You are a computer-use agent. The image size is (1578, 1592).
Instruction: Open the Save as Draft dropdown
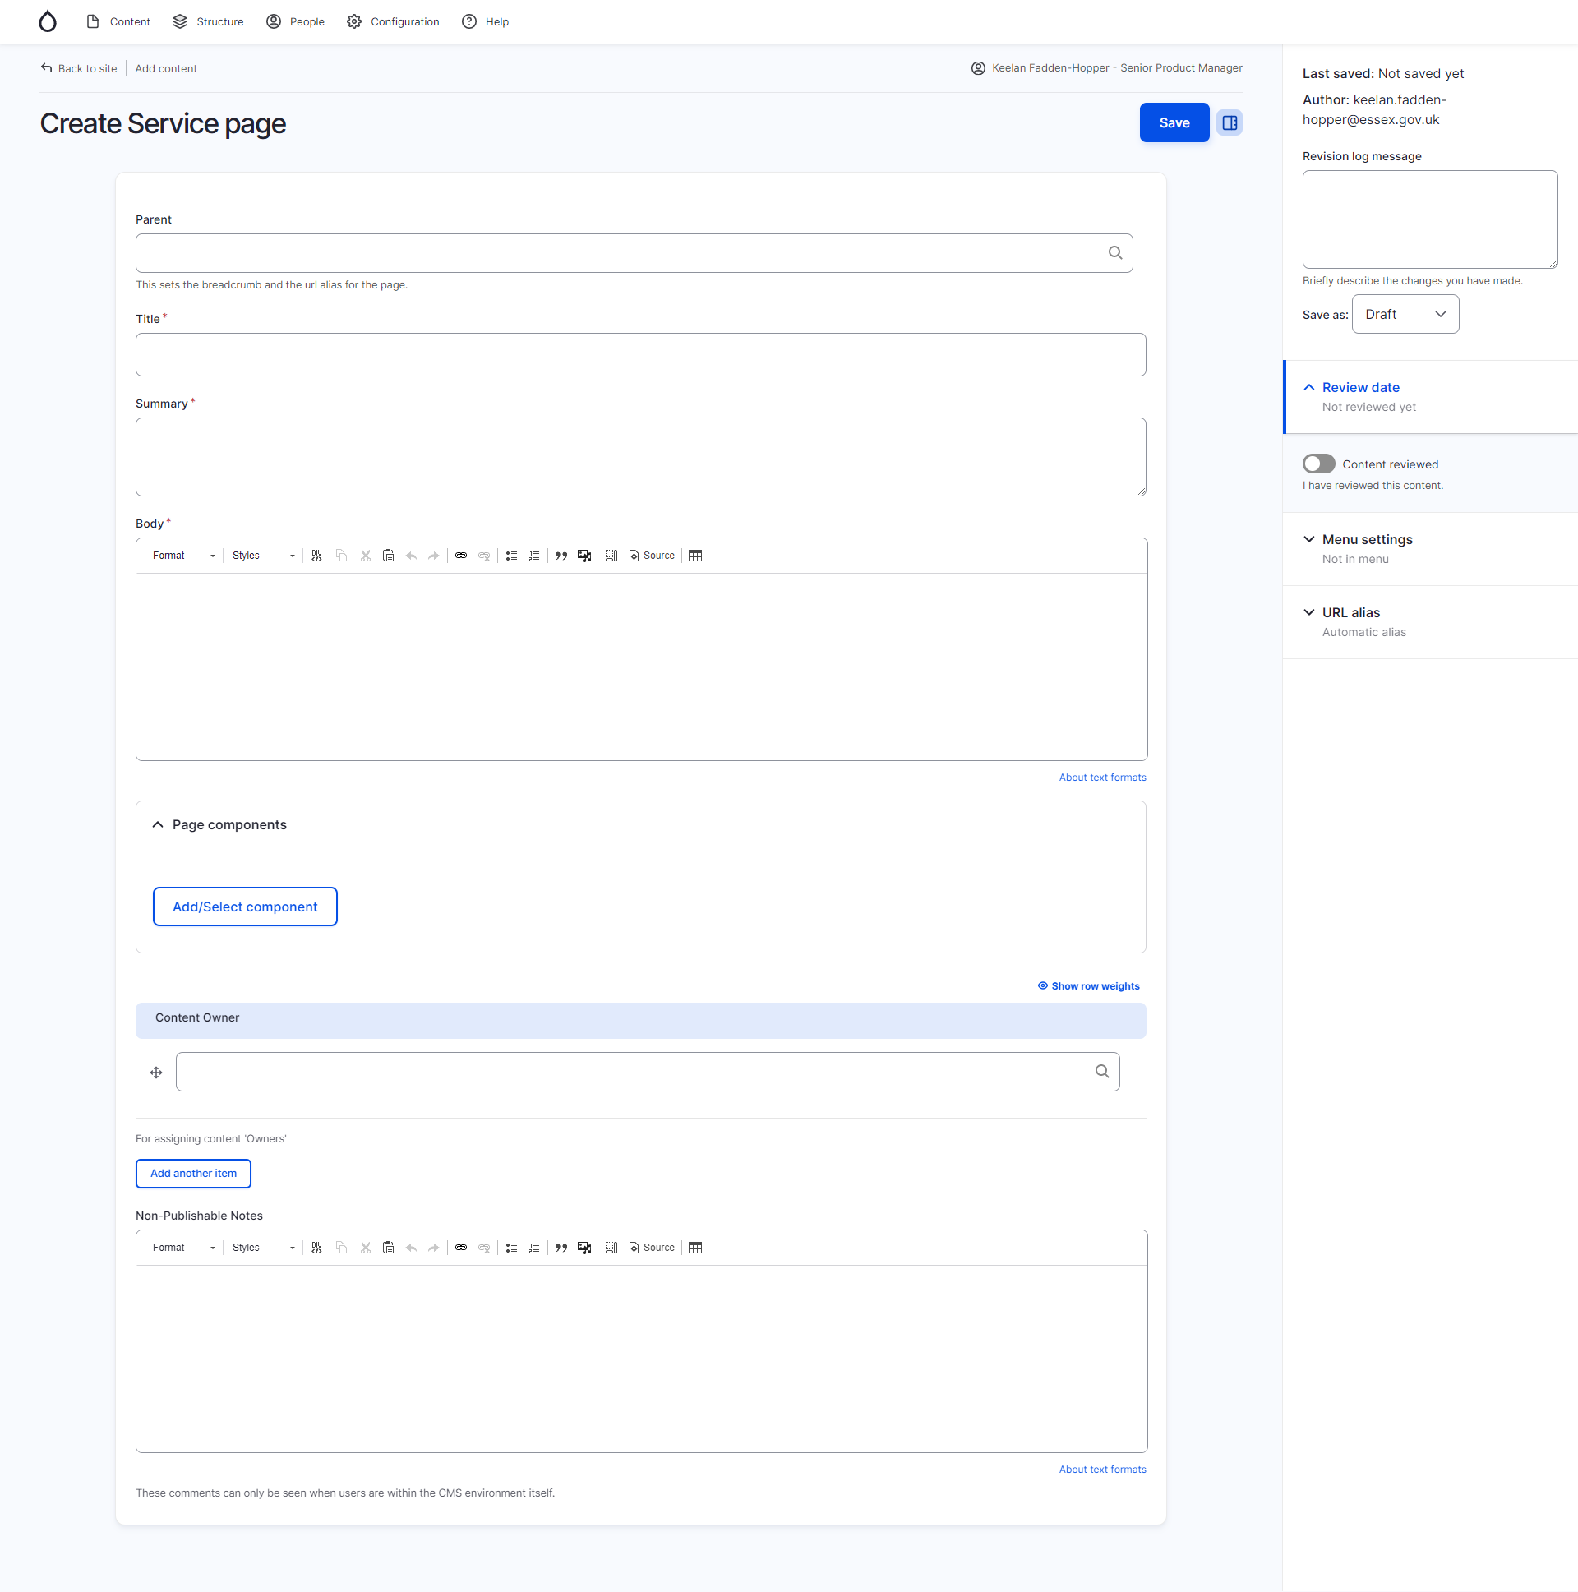pyautogui.click(x=1404, y=314)
